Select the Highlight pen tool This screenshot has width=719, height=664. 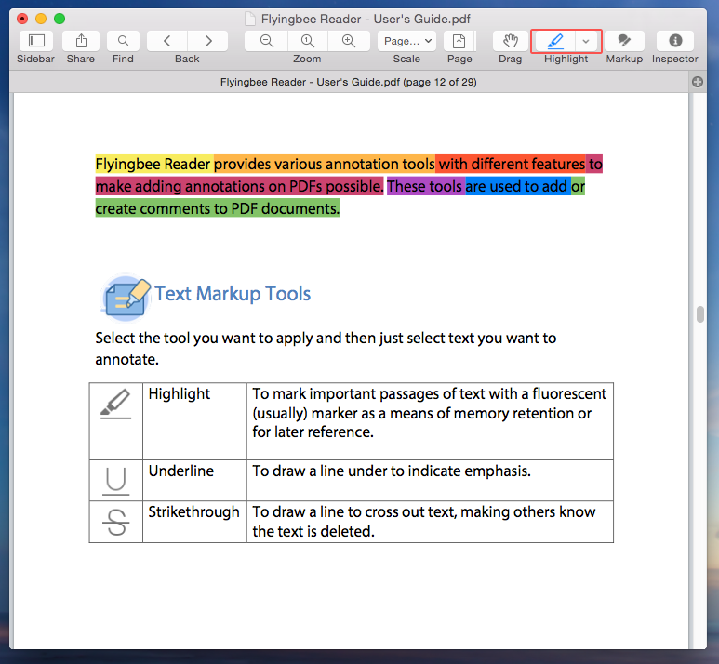[x=555, y=41]
